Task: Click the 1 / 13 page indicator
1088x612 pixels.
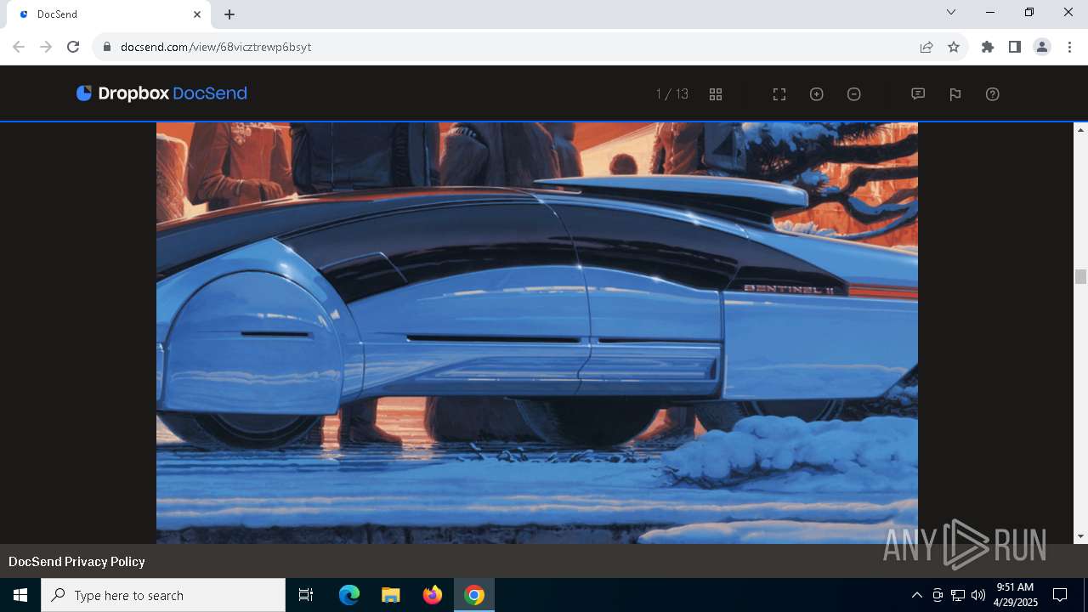Action: pos(672,94)
